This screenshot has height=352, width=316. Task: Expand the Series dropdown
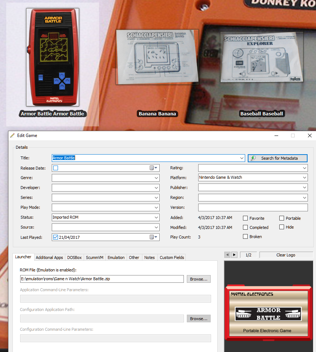tap(156, 197)
